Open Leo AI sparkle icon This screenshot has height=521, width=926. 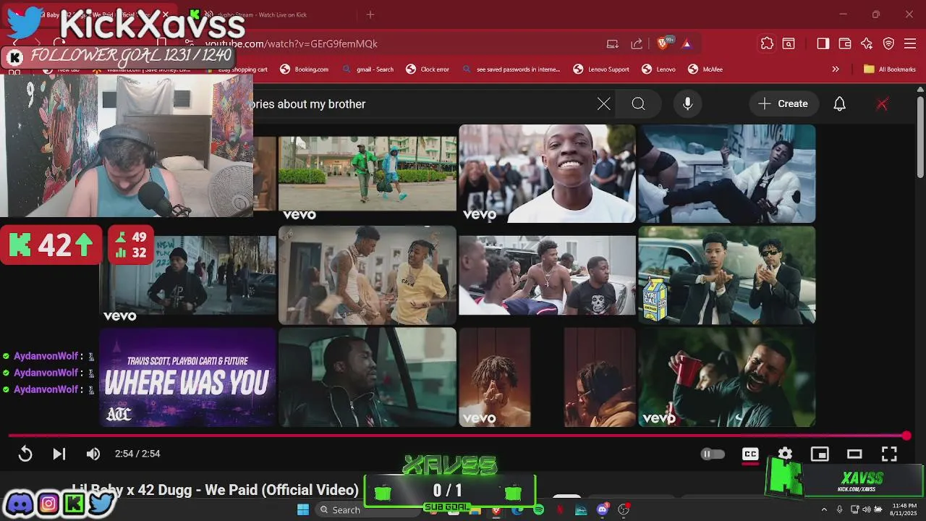tap(867, 44)
